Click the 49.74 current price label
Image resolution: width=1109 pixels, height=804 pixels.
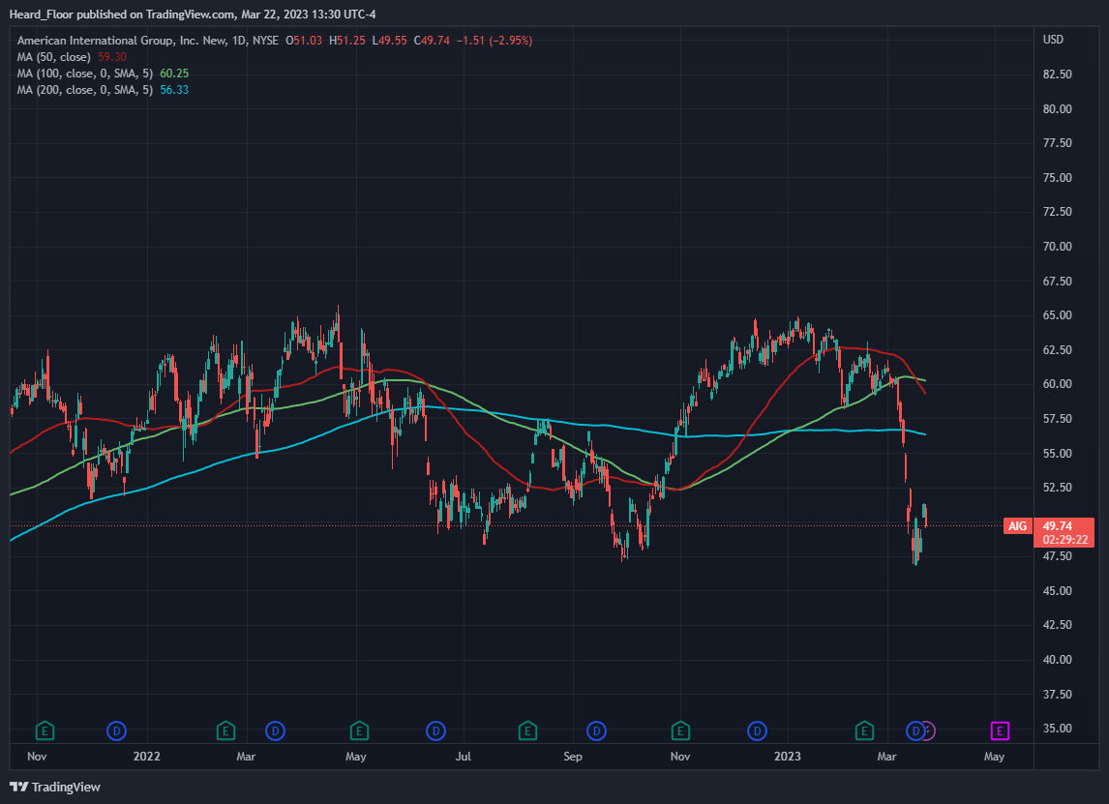[x=1058, y=526]
